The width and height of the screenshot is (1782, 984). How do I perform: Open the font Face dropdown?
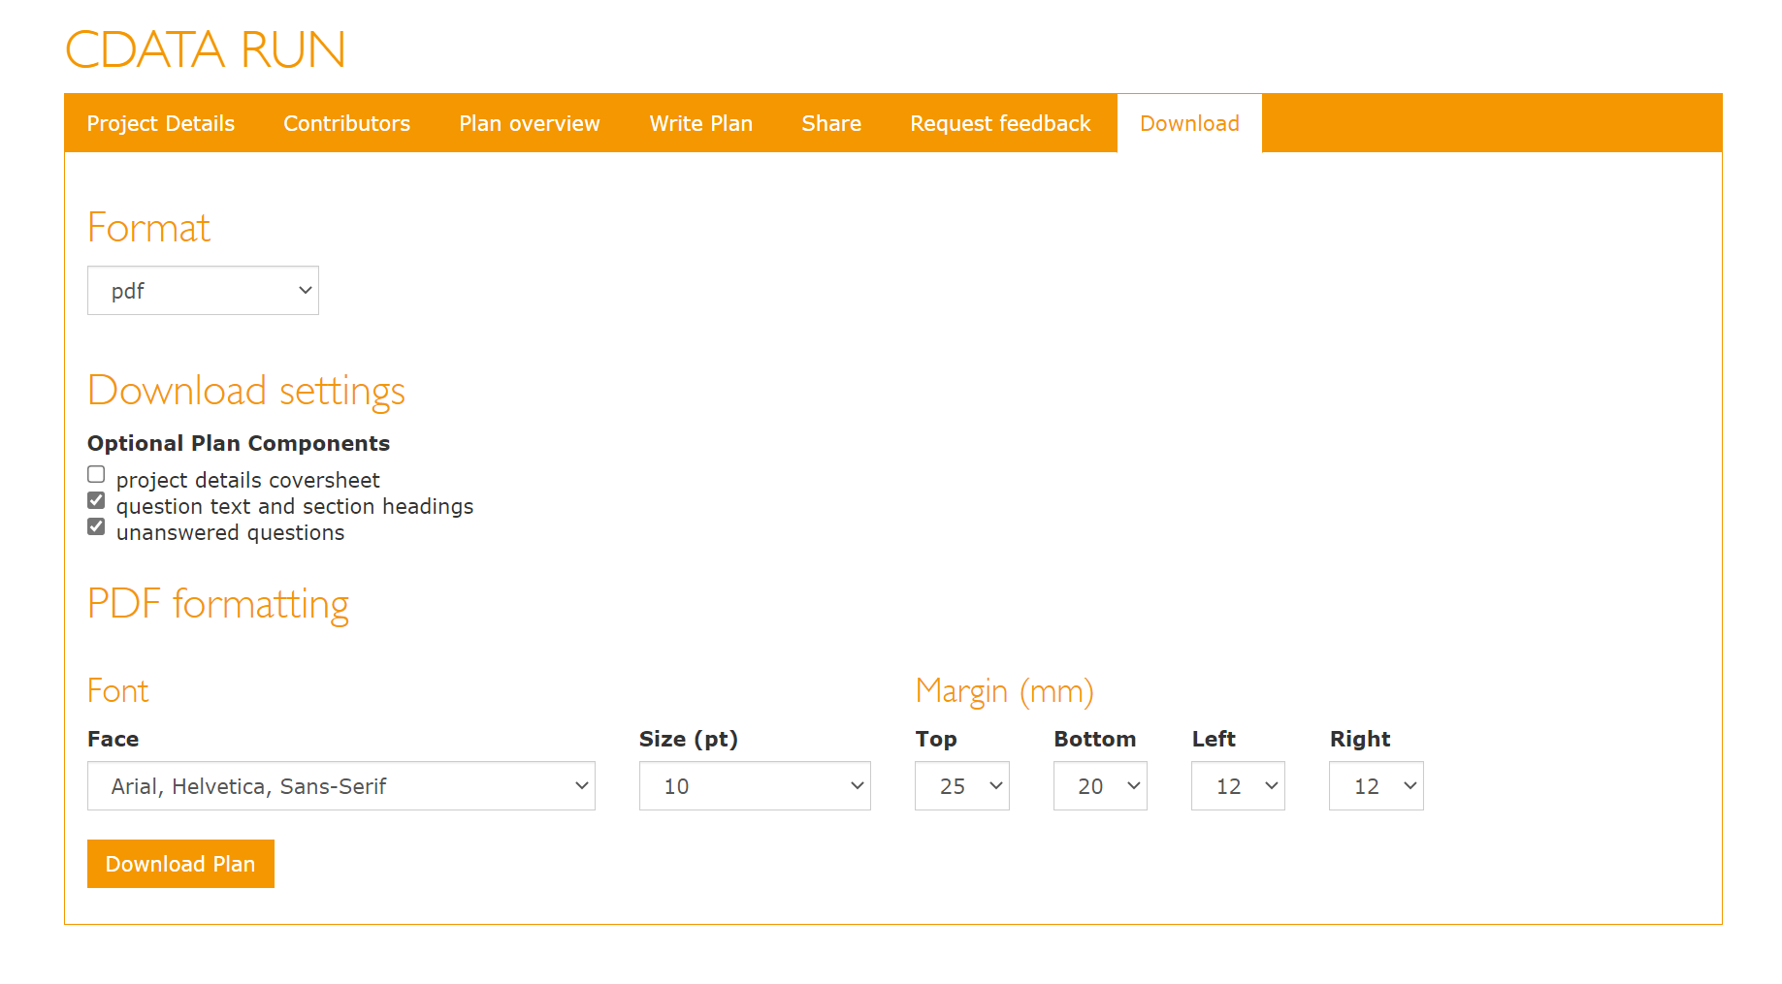(340, 786)
